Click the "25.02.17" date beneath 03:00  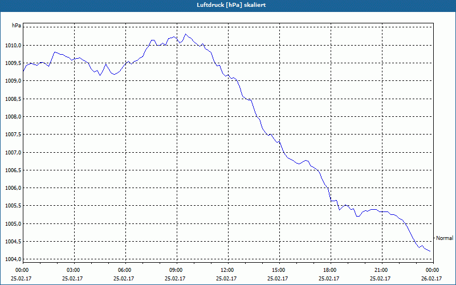73,278
